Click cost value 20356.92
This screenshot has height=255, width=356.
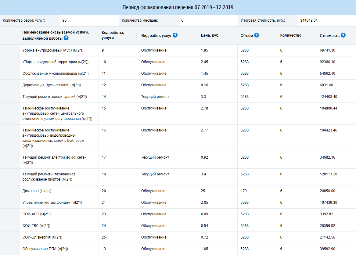(x=327, y=226)
